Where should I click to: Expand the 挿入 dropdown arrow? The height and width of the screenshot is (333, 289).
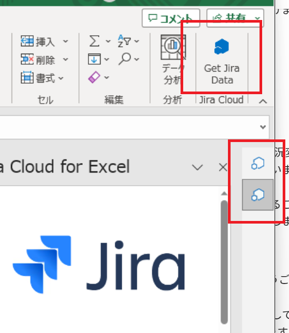click(66, 41)
